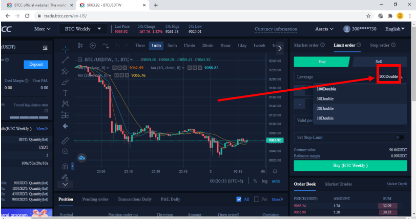416x219 pixels.
Task: Open the Pending order tab
Action: coord(95,199)
